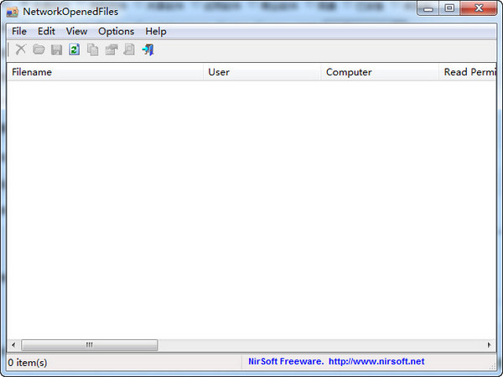This screenshot has width=503, height=377.
Task: Open the Options menu
Action: click(x=117, y=32)
